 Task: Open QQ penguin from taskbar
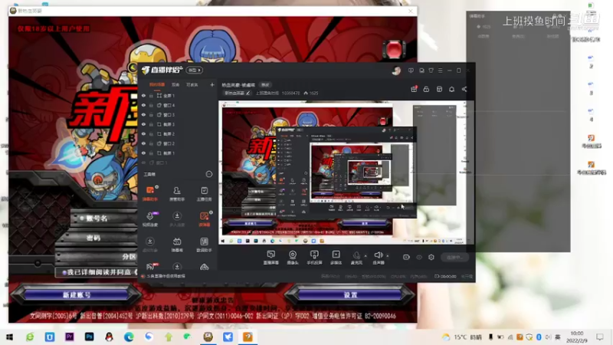click(109, 337)
